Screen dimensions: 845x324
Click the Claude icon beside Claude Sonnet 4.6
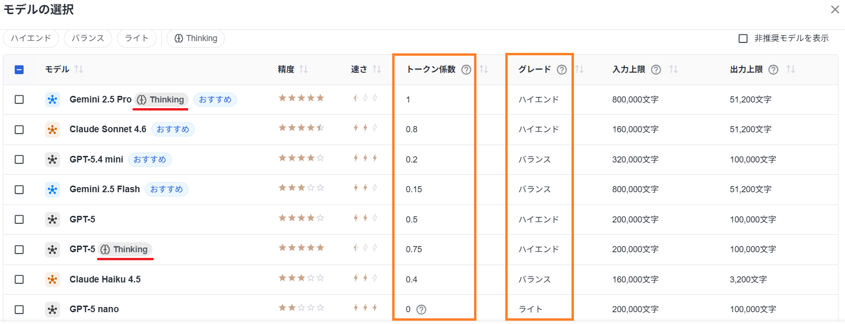click(x=53, y=129)
